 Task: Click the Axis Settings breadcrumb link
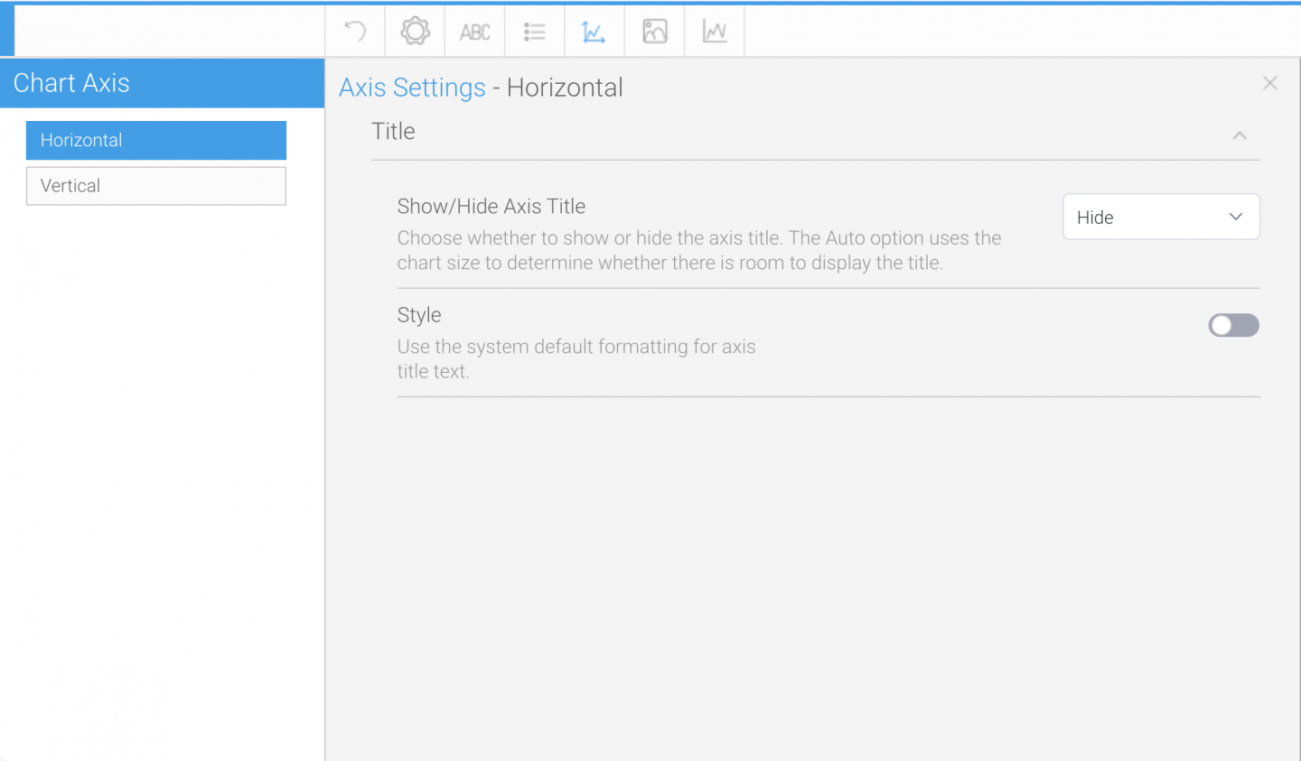(x=412, y=88)
